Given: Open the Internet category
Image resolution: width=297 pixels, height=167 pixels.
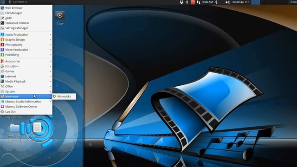Looking at the screenshot, I should pyautogui.click(x=26, y=76).
